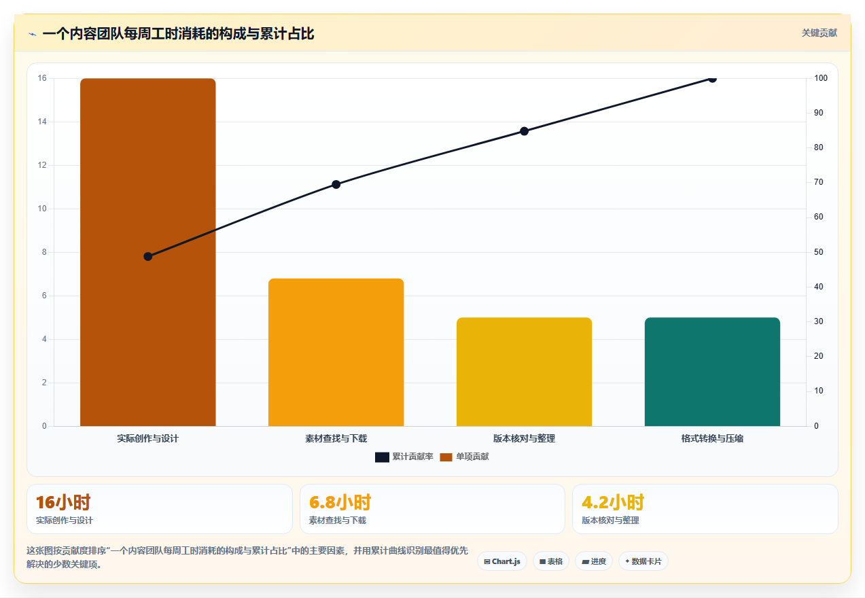Click the 实际创作与设计 caption under 16小时
This screenshot has width=865, height=598.
coord(65,521)
